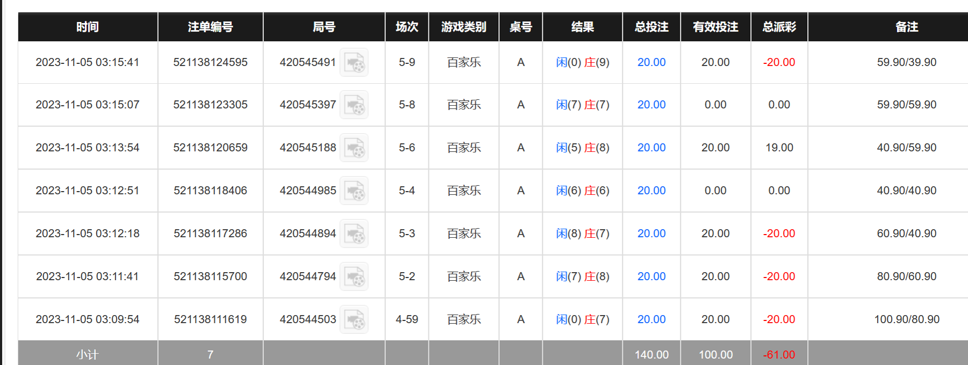The width and height of the screenshot is (968, 365).
Task: Click blue 20.00 bet amount in the 5-3 row
Action: 651,233
